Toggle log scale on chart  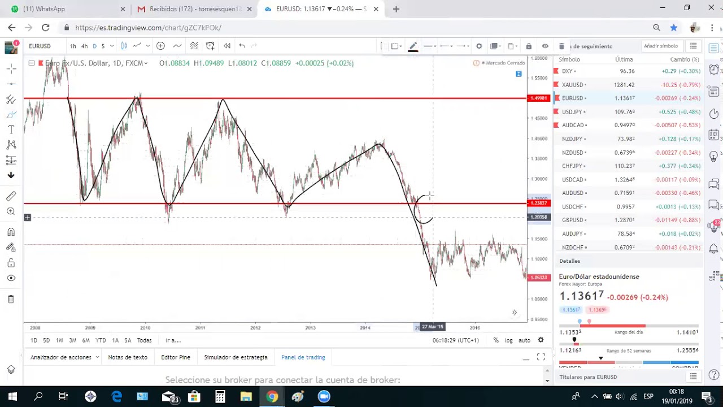508,340
